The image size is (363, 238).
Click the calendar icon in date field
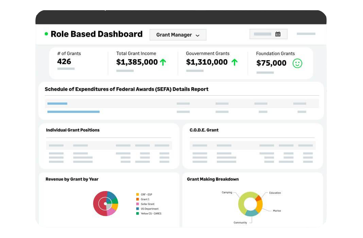tap(278, 34)
